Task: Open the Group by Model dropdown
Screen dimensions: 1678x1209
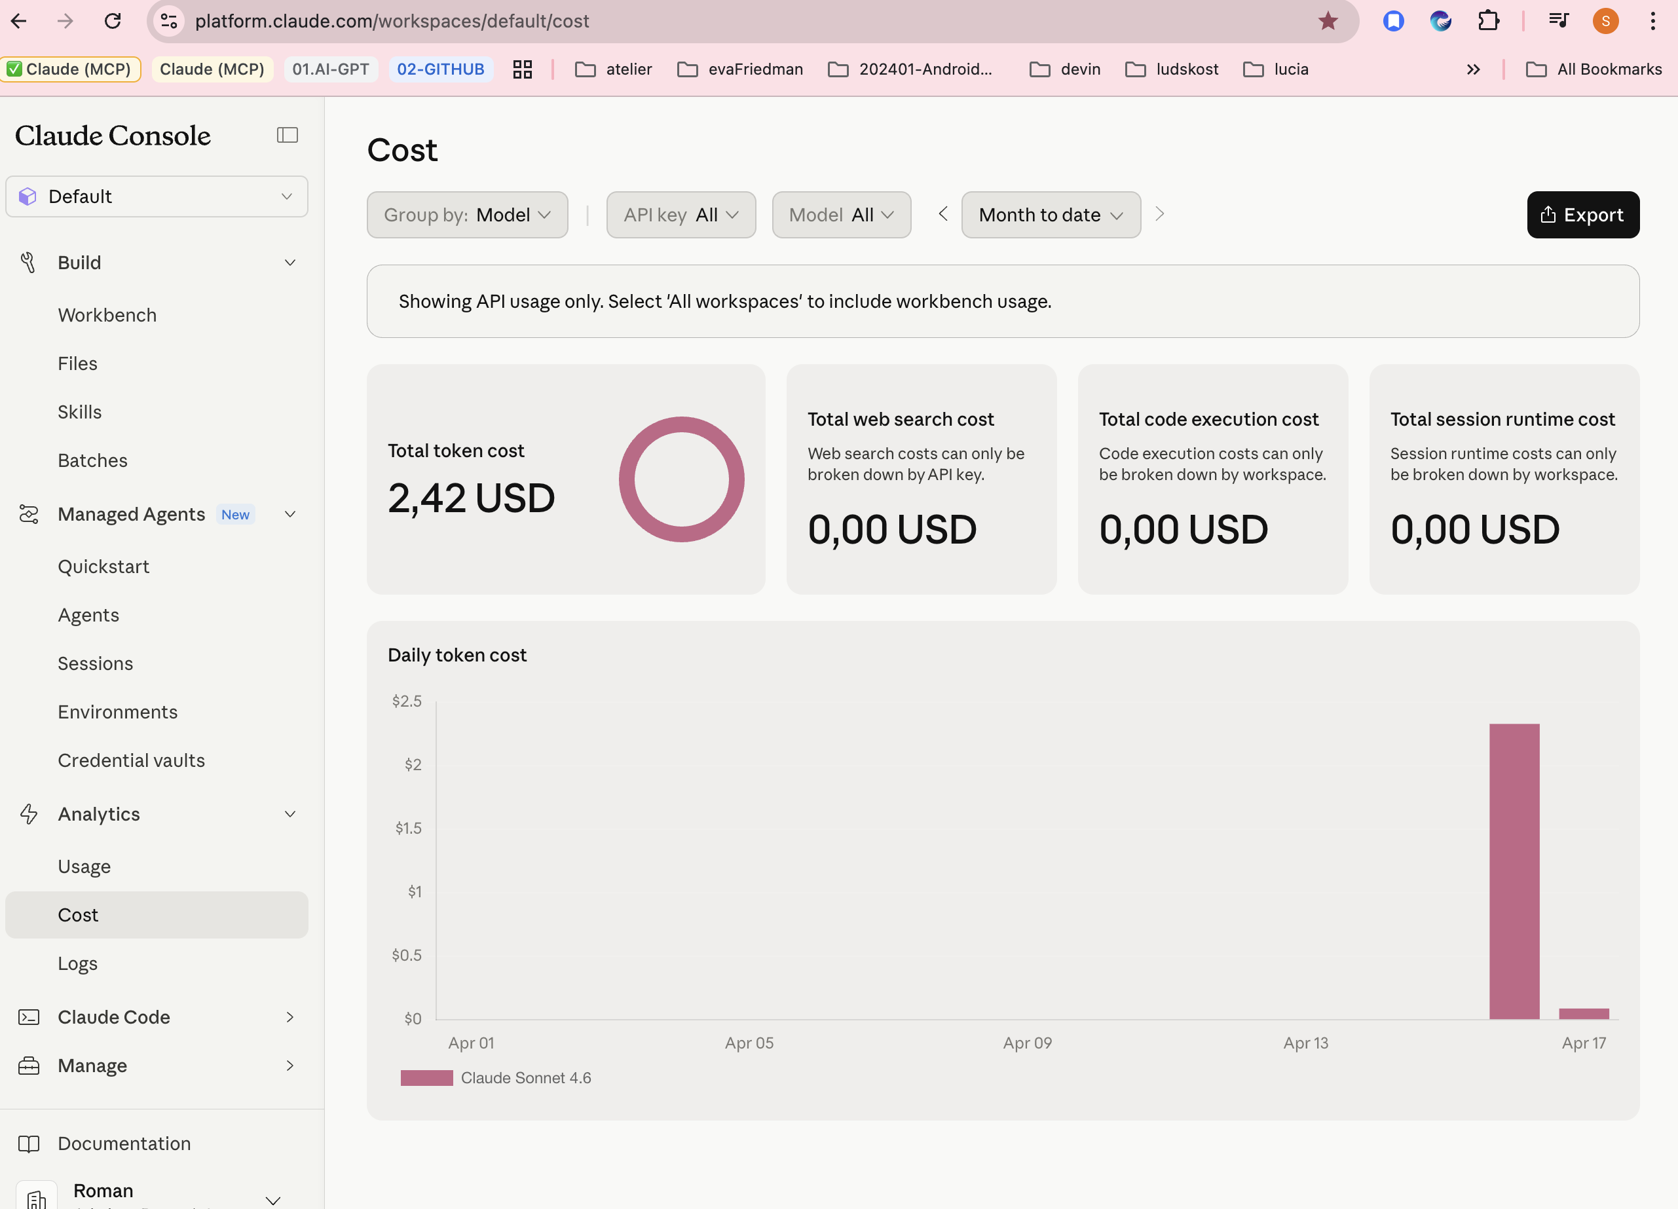Action: [467, 215]
